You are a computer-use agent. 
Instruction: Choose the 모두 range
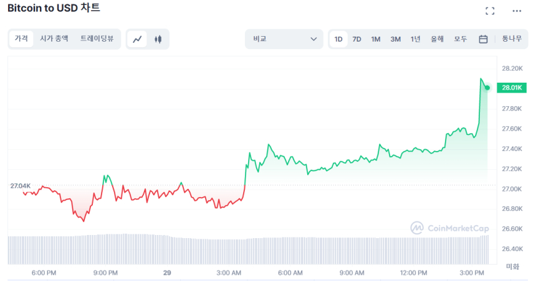pyautogui.click(x=461, y=39)
